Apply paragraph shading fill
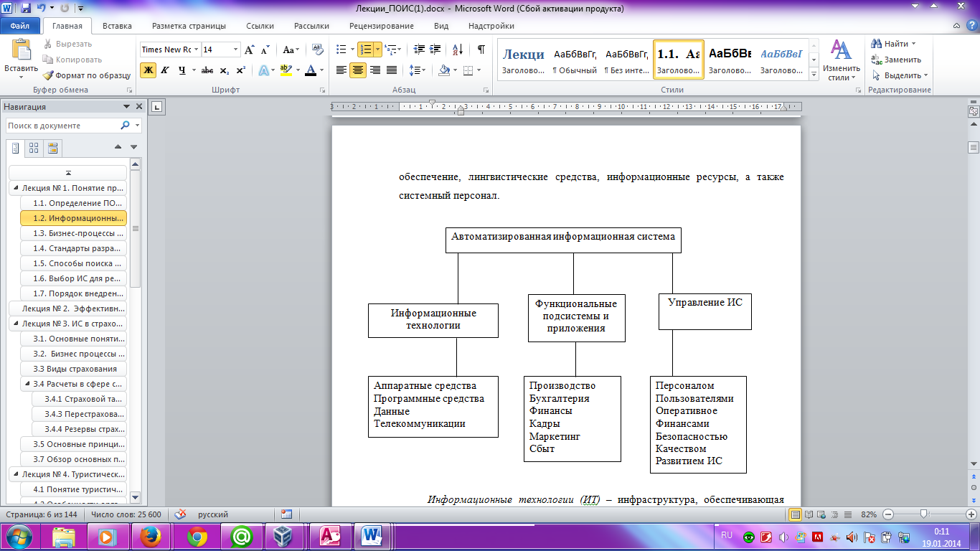The image size is (980, 551). (443, 70)
